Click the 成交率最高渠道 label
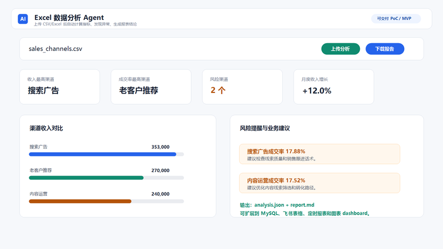 pyautogui.click(x=134, y=79)
